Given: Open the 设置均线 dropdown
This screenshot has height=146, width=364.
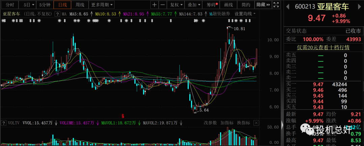Looking at the screenshot, I should (x=245, y=14).
